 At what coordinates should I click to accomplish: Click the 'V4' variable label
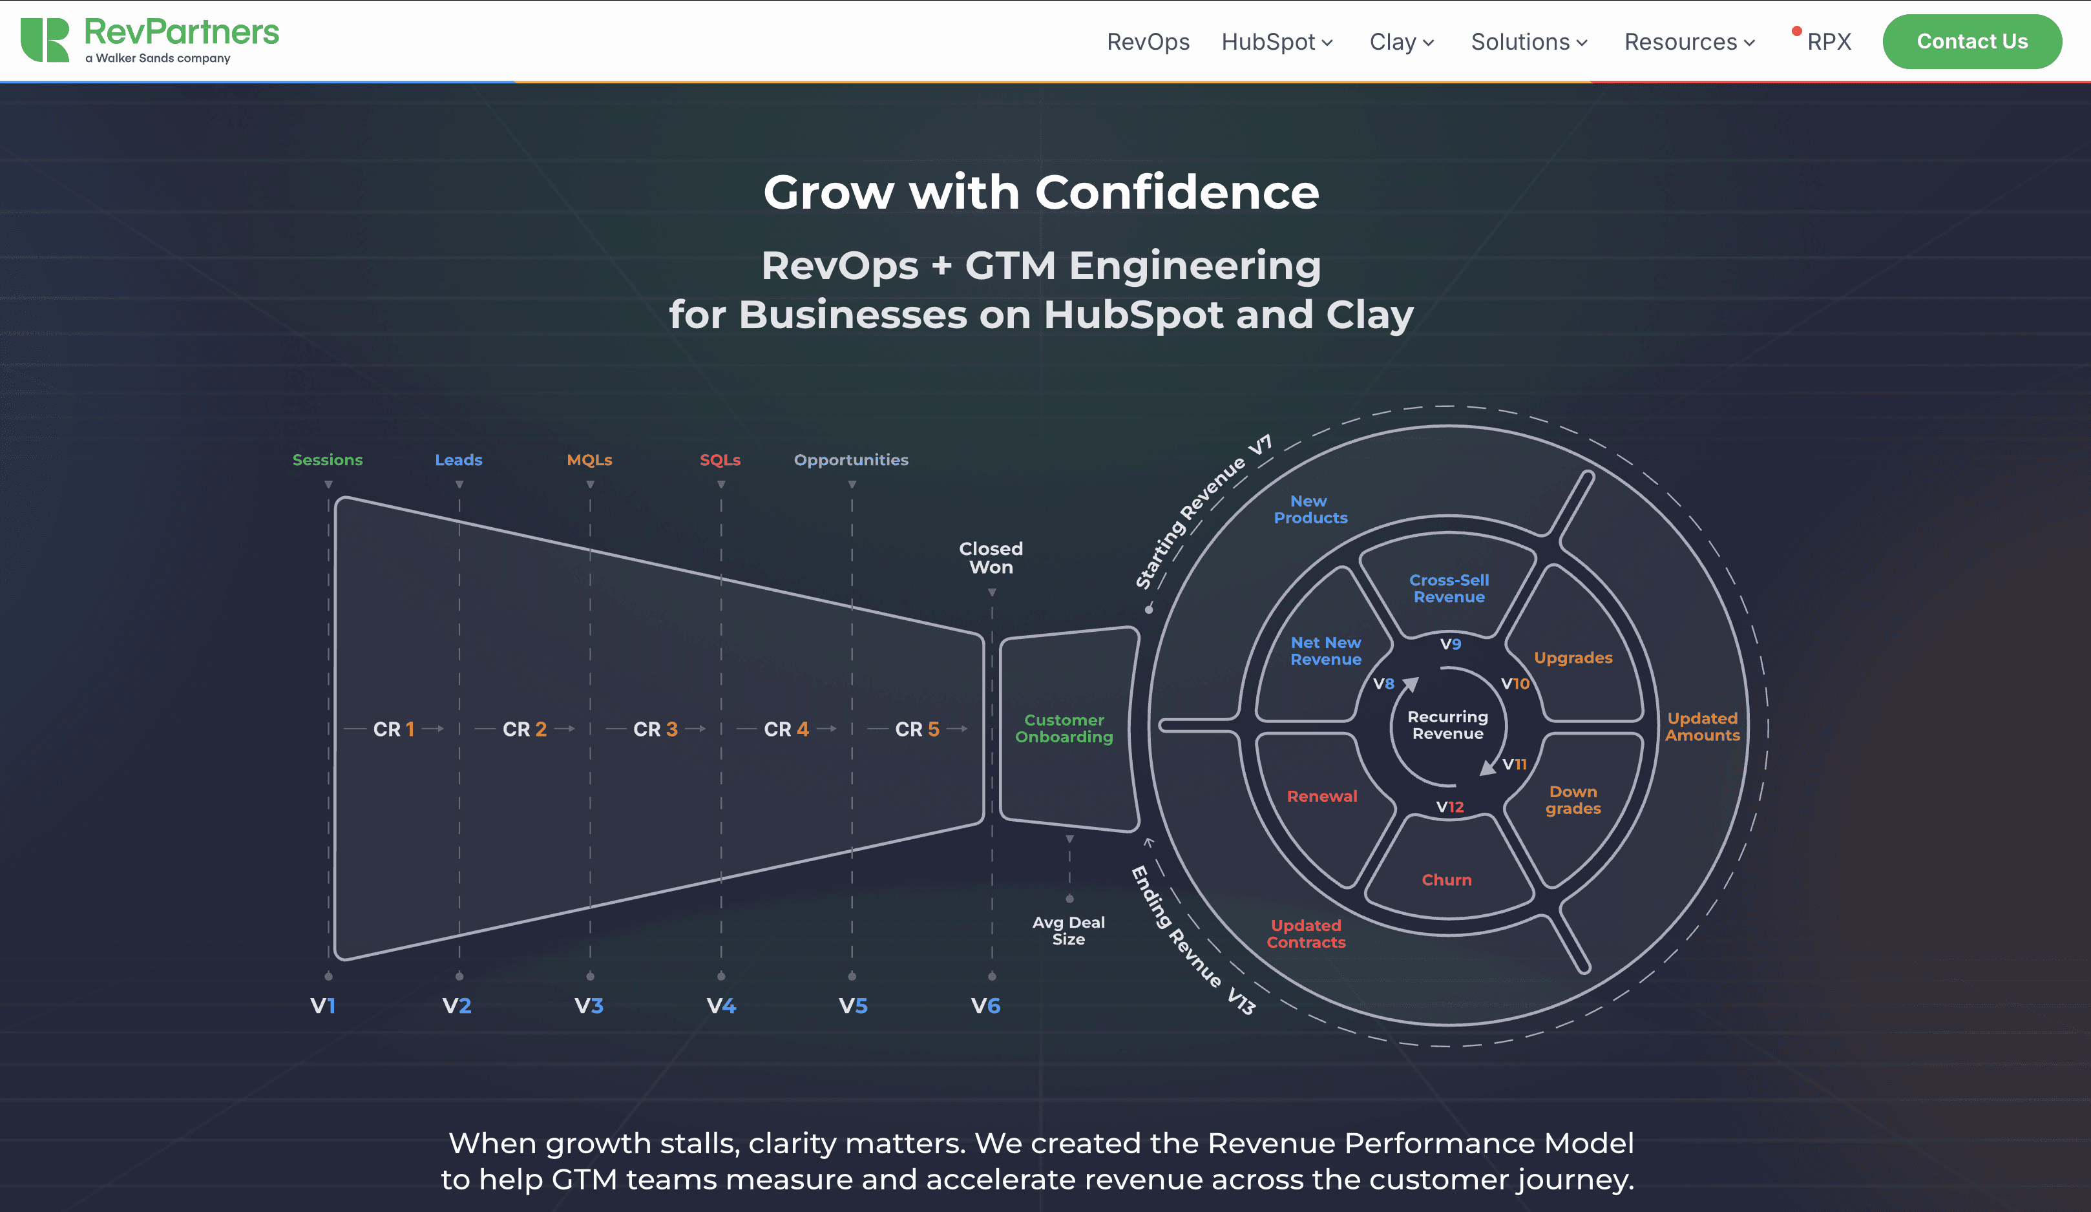(720, 1007)
